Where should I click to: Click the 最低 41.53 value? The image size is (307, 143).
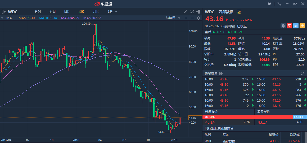[x=231, y=44]
